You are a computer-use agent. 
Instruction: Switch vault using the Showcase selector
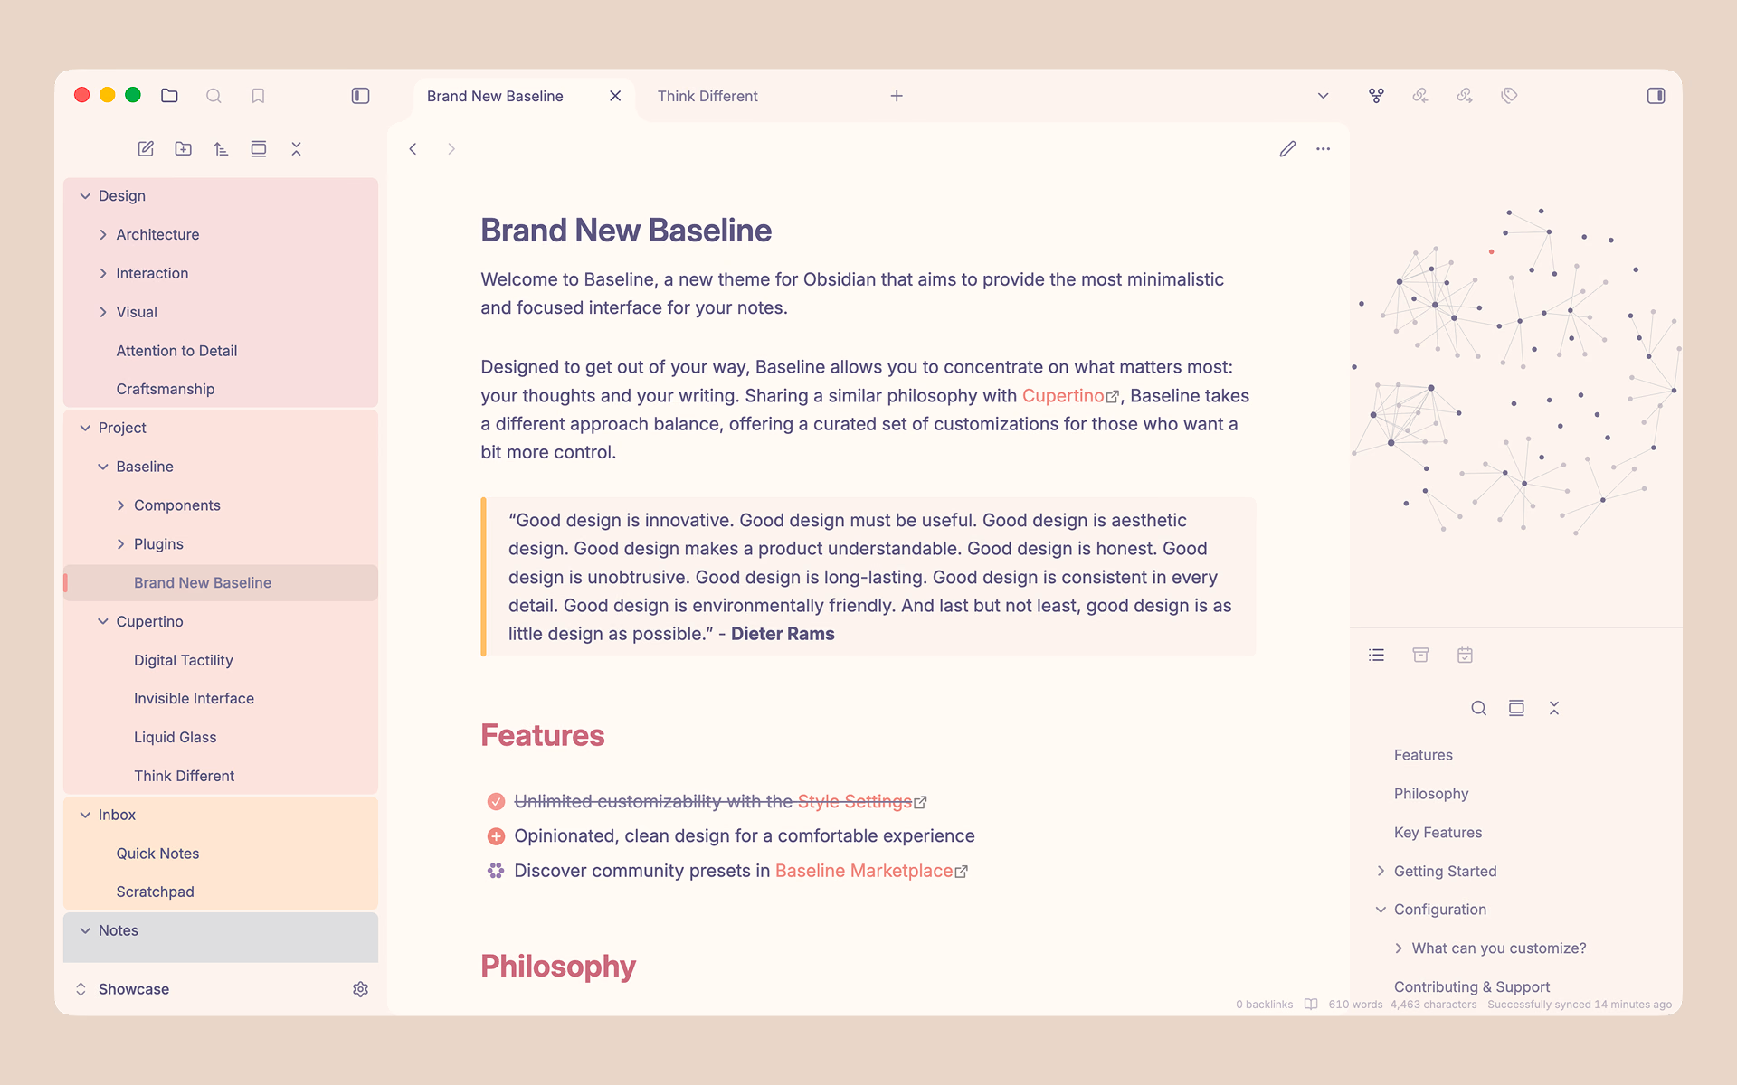(x=124, y=989)
